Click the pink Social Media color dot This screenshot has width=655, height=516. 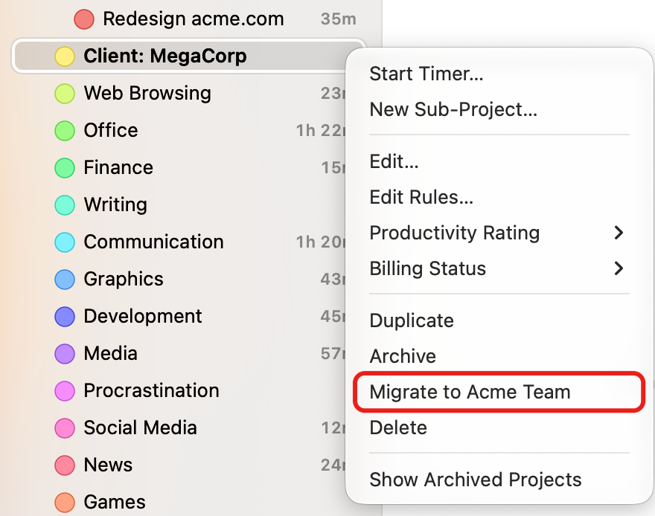click(65, 428)
